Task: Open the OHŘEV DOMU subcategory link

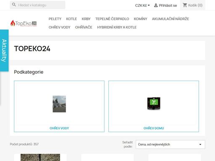Action: click(x=154, y=128)
